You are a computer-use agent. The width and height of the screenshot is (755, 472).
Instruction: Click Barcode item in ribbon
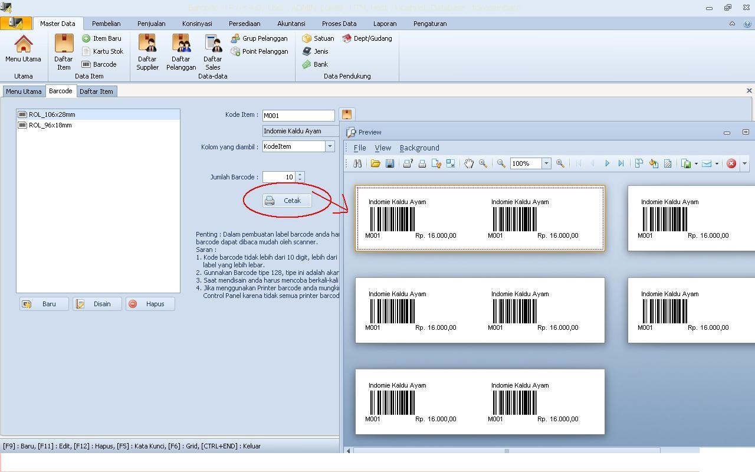point(99,64)
